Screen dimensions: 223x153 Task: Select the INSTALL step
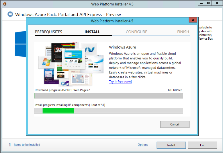92,32
